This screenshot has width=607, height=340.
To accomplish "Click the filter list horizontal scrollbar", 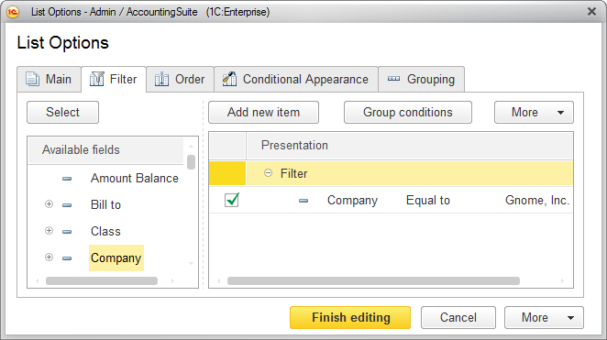I will (x=373, y=280).
